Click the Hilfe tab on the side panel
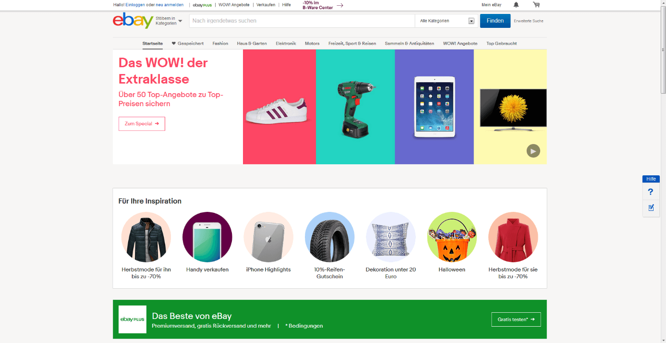666x343 pixels. (651, 179)
